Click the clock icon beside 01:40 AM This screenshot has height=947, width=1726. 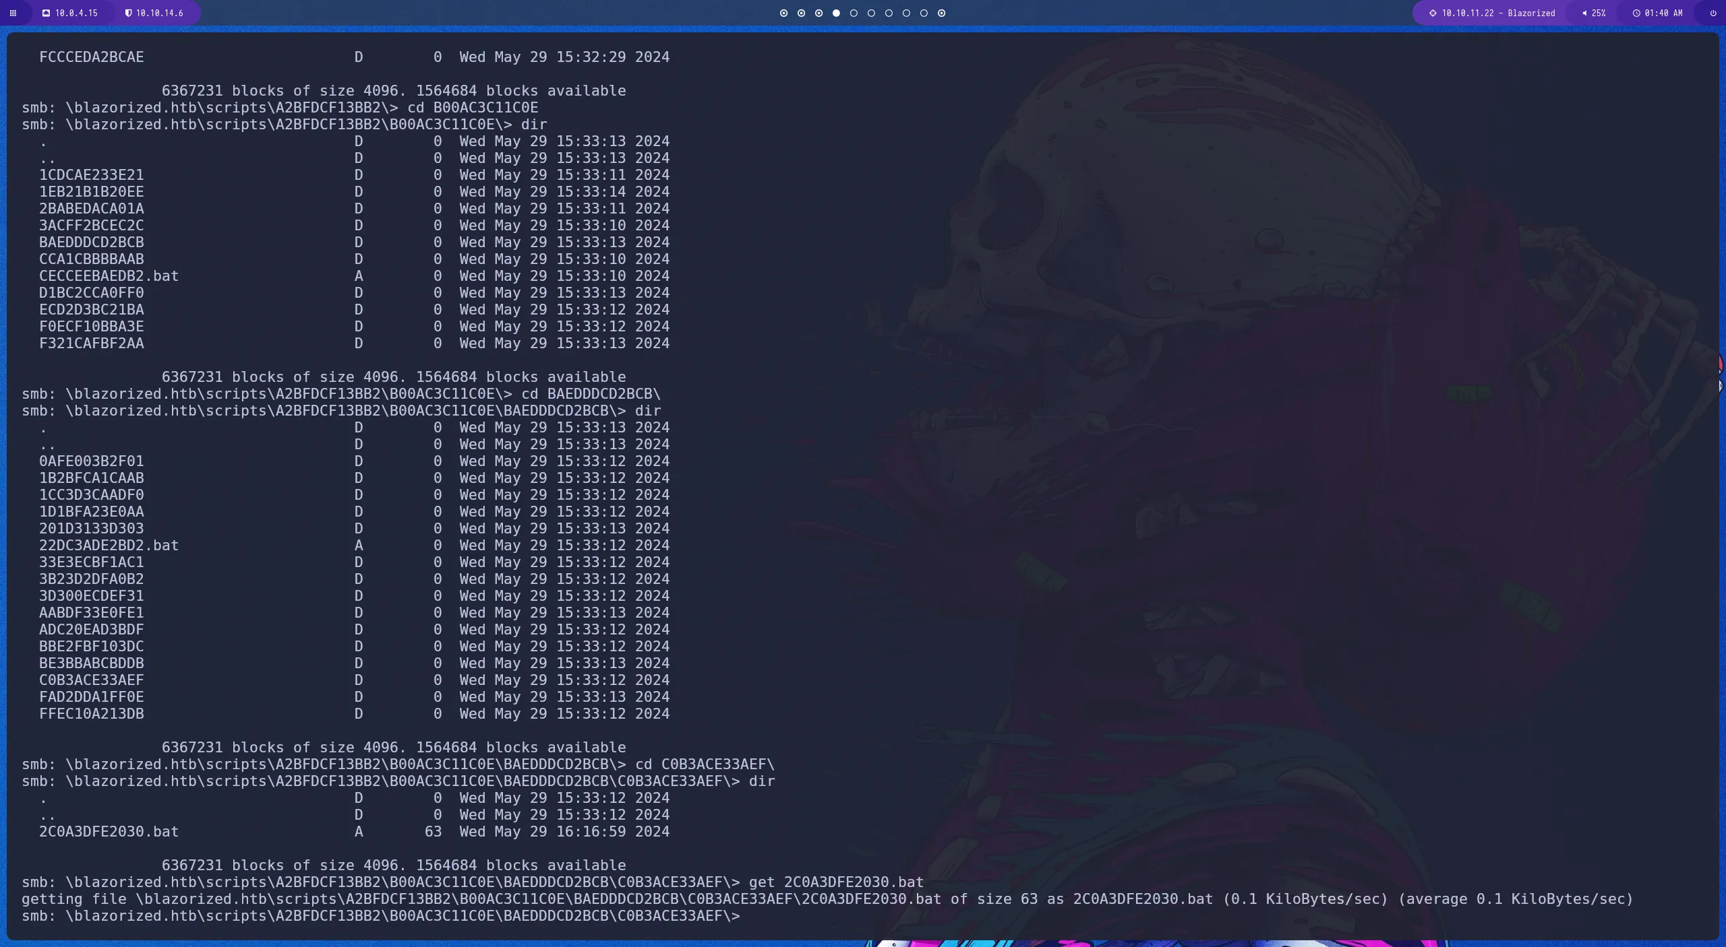(x=1636, y=13)
